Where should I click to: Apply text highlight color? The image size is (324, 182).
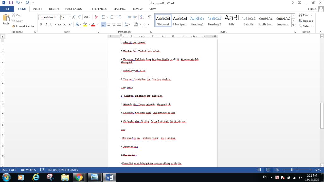(85, 24)
